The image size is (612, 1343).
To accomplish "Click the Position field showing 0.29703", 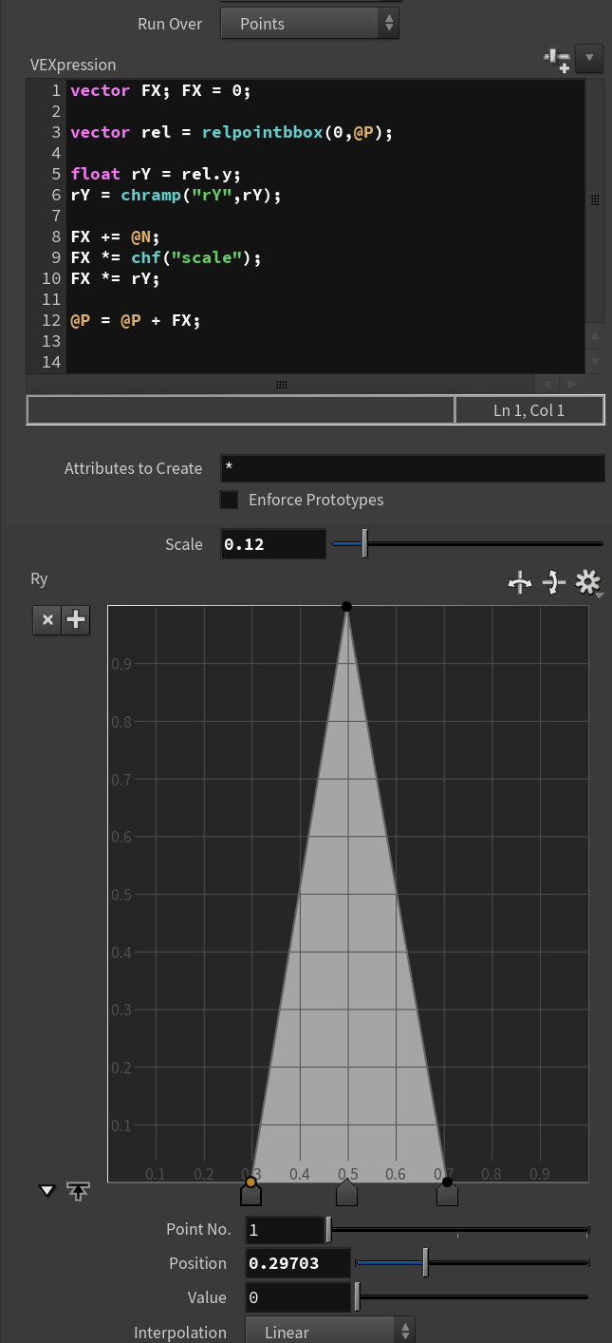I will pyautogui.click(x=297, y=1263).
